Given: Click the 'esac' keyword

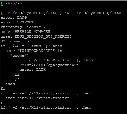Looking at the screenshot, I should (10, 84).
